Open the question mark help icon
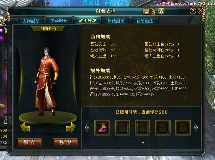This screenshot has height=160, width=215. [193, 11]
